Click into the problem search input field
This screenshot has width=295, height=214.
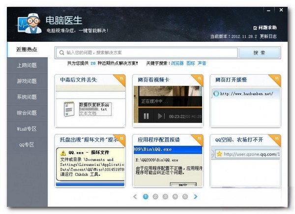click(147, 53)
